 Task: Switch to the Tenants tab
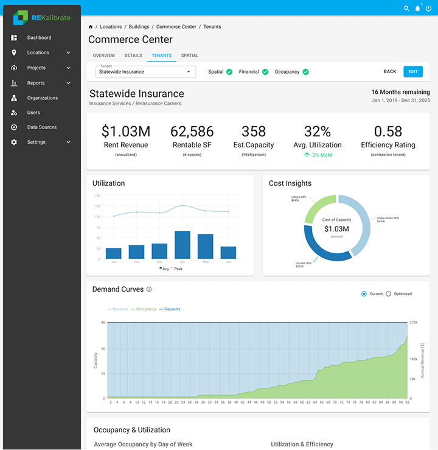click(162, 55)
